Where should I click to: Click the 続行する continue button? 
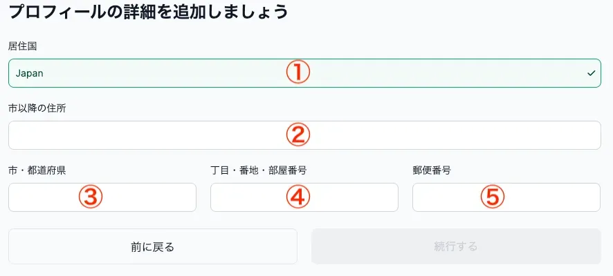tap(456, 246)
